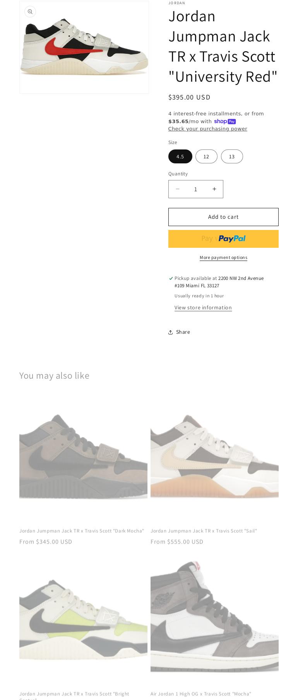Open the Sail shoe product image
This screenshot has height=700, width=298.
coord(214,455)
